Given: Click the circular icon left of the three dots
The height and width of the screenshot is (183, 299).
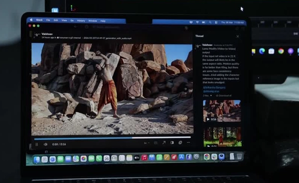Looking at the screenshot, I should pyautogui.click(x=180, y=143).
